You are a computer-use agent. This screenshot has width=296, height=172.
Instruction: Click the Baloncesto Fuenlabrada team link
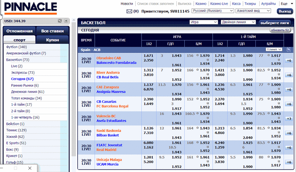point(116,63)
